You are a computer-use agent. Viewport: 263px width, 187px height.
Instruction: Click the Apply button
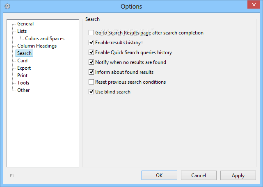(238, 176)
